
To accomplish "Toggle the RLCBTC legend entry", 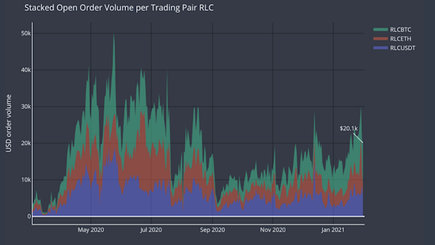I will (392, 29).
